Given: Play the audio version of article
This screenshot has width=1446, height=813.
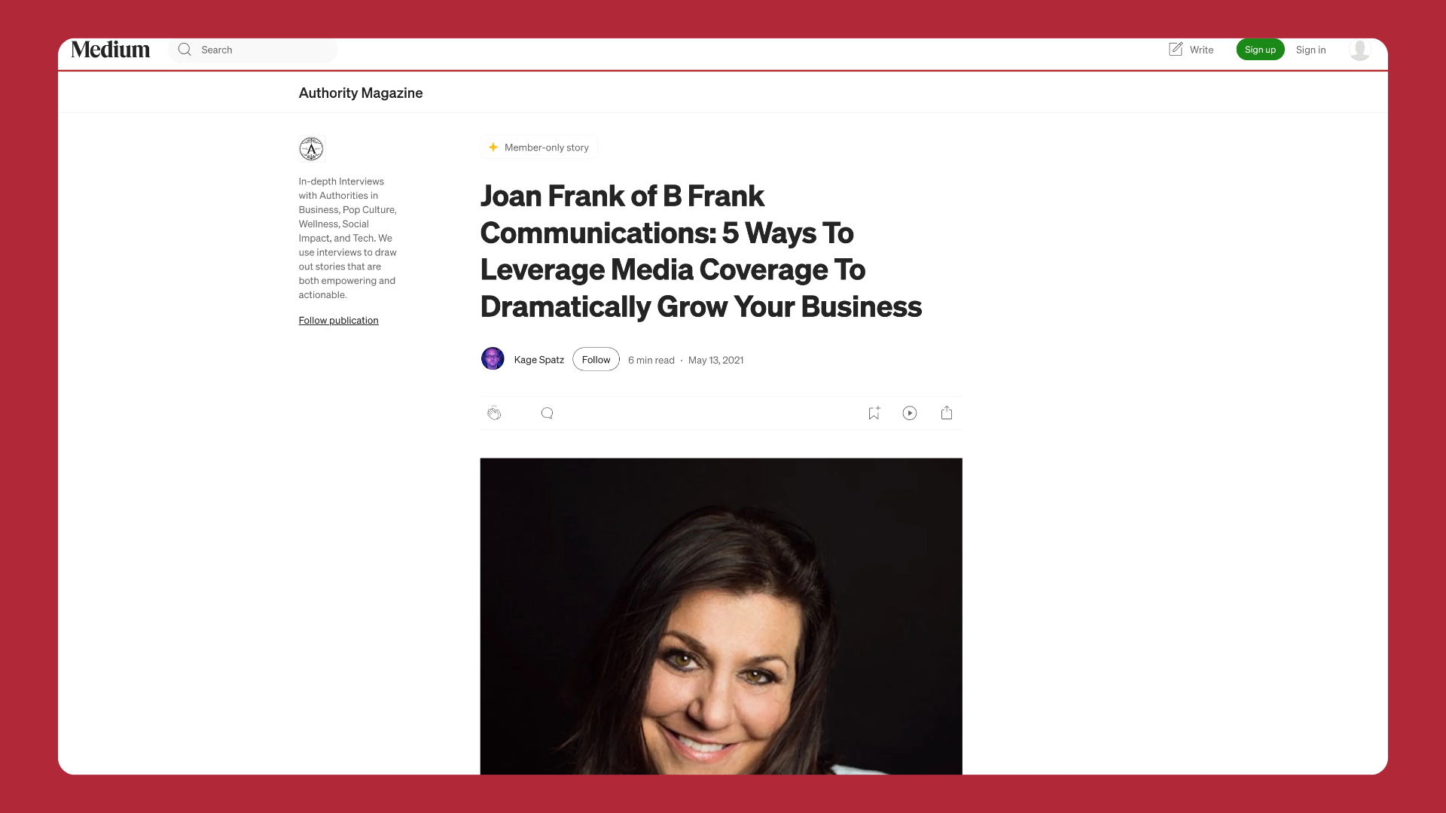Looking at the screenshot, I should (x=910, y=413).
